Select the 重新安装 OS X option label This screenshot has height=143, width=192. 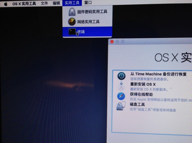coord(143,84)
